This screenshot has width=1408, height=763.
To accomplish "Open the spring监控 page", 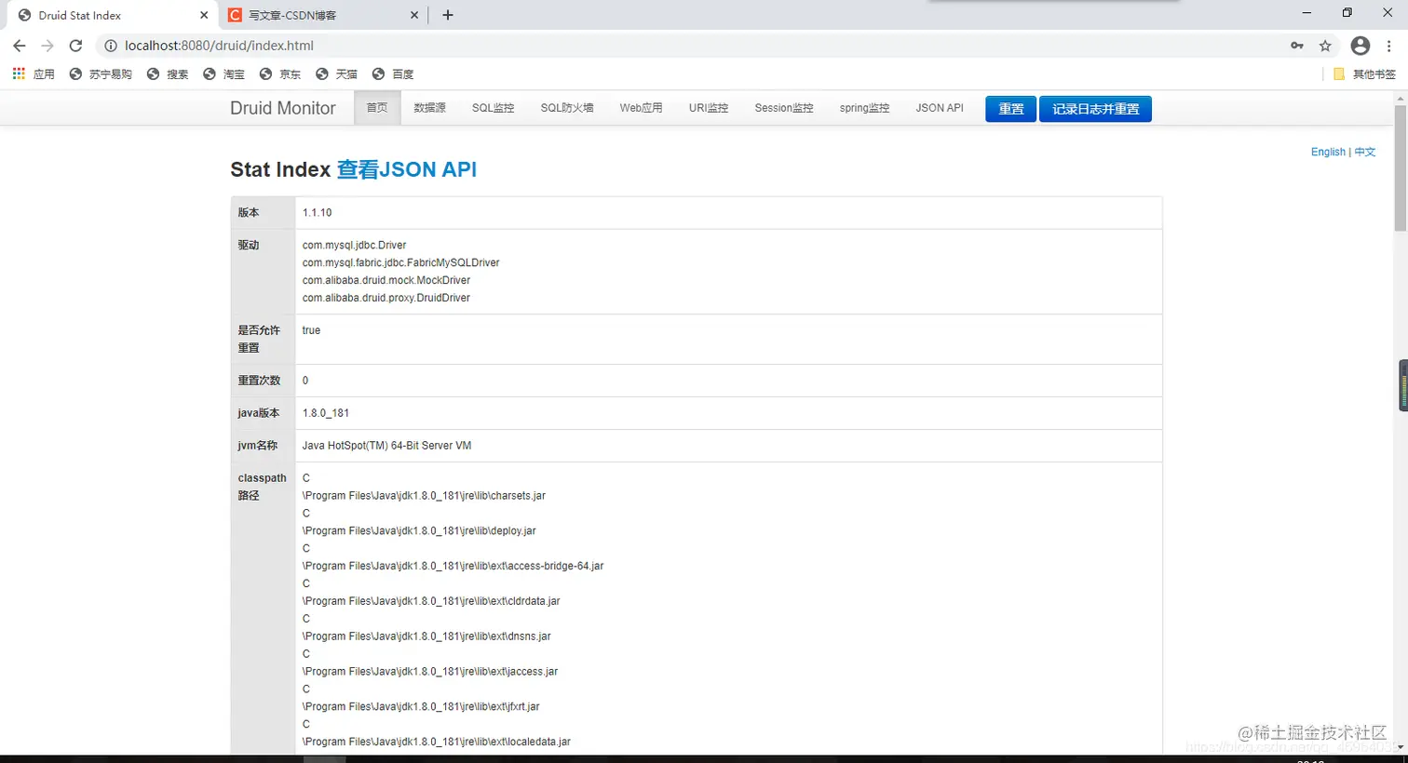I will coord(864,108).
